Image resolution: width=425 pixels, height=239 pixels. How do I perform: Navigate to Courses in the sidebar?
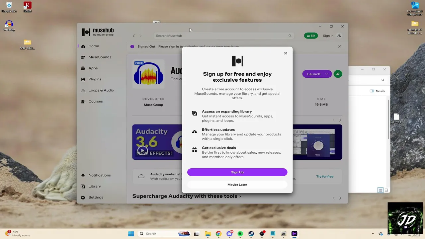[x=95, y=101]
